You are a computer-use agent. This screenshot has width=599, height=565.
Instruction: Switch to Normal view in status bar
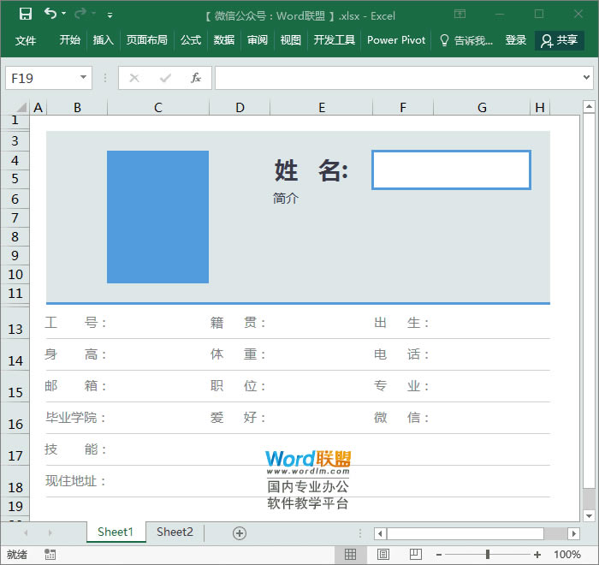[351, 555]
